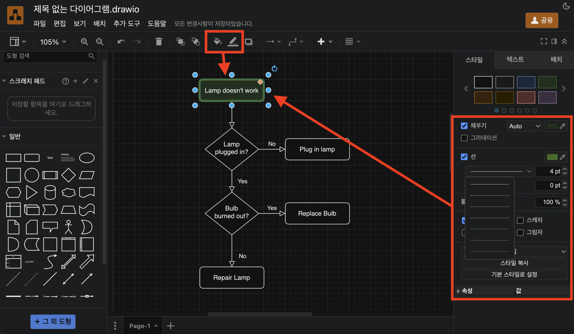Image resolution: width=574 pixels, height=334 pixels.
Task: Toggle the 선 line checkbox
Action: click(x=464, y=157)
